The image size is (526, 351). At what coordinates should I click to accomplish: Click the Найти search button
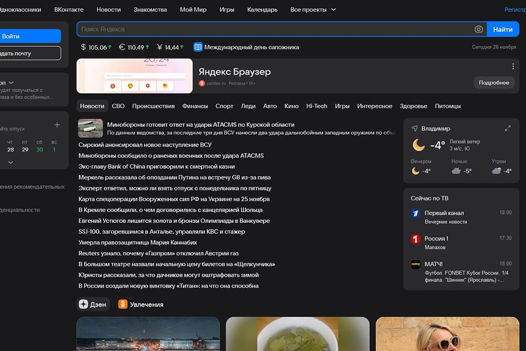tap(502, 29)
